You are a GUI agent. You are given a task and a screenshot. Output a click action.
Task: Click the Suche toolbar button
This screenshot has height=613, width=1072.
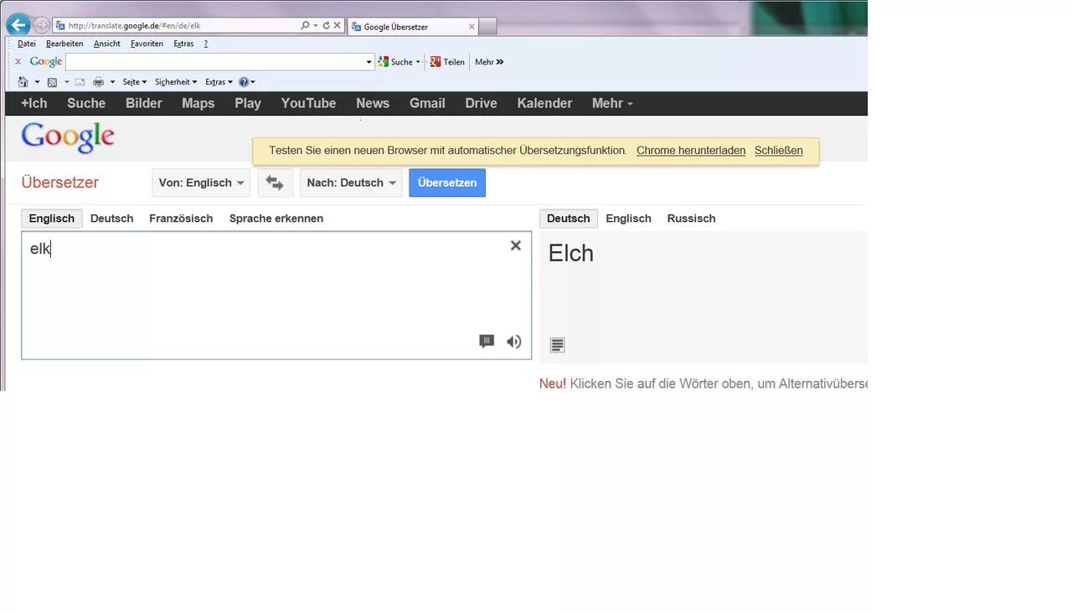(x=395, y=62)
